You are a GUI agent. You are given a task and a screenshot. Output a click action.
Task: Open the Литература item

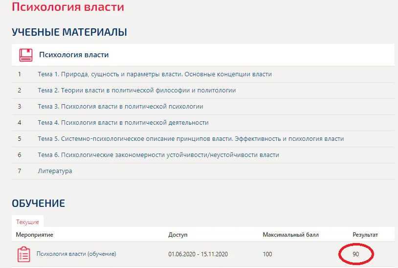[x=55, y=171]
